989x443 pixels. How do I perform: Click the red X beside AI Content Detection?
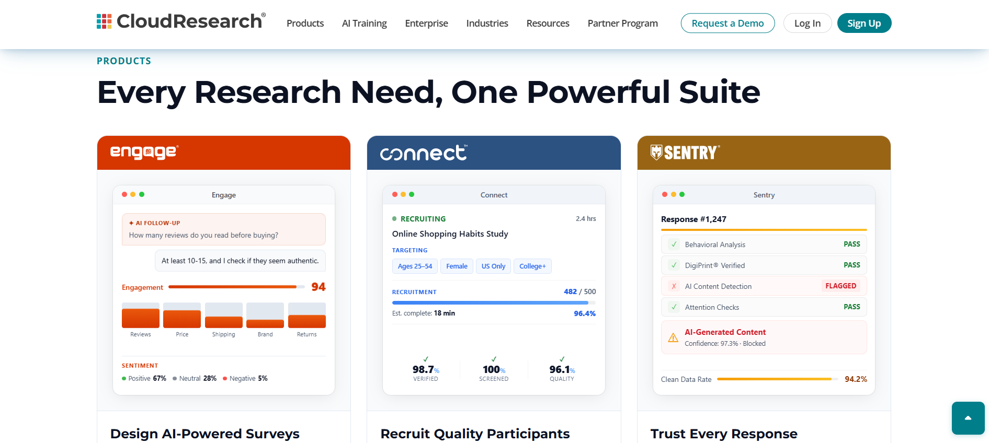(674, 286)
